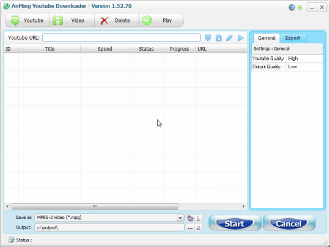Click the Output Quality label row

click(x=269, y=67)
